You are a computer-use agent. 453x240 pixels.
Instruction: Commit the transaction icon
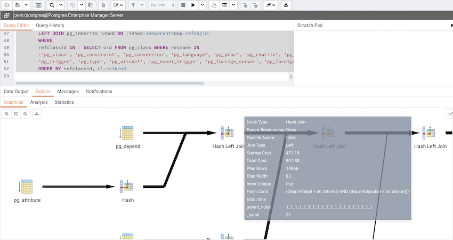pyautogui.click(x=245, y=5)
